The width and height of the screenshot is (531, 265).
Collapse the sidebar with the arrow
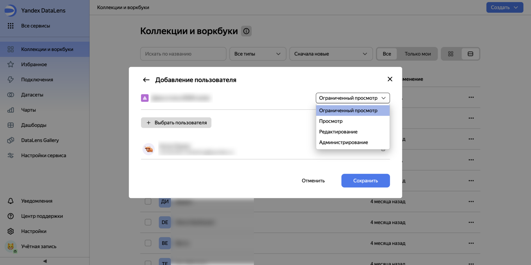45,261
